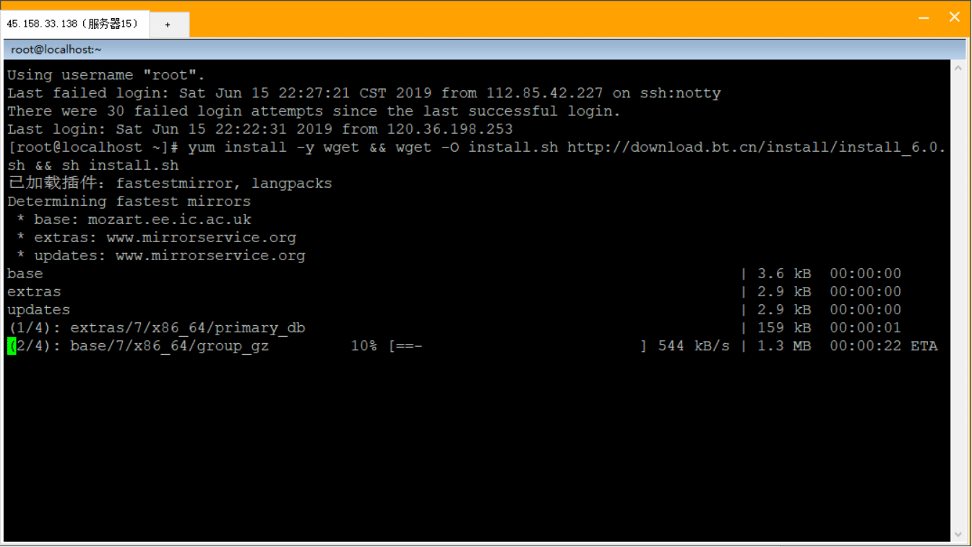Click the scrollbar up arrow
Screen dimensions: 972x547
958,69
